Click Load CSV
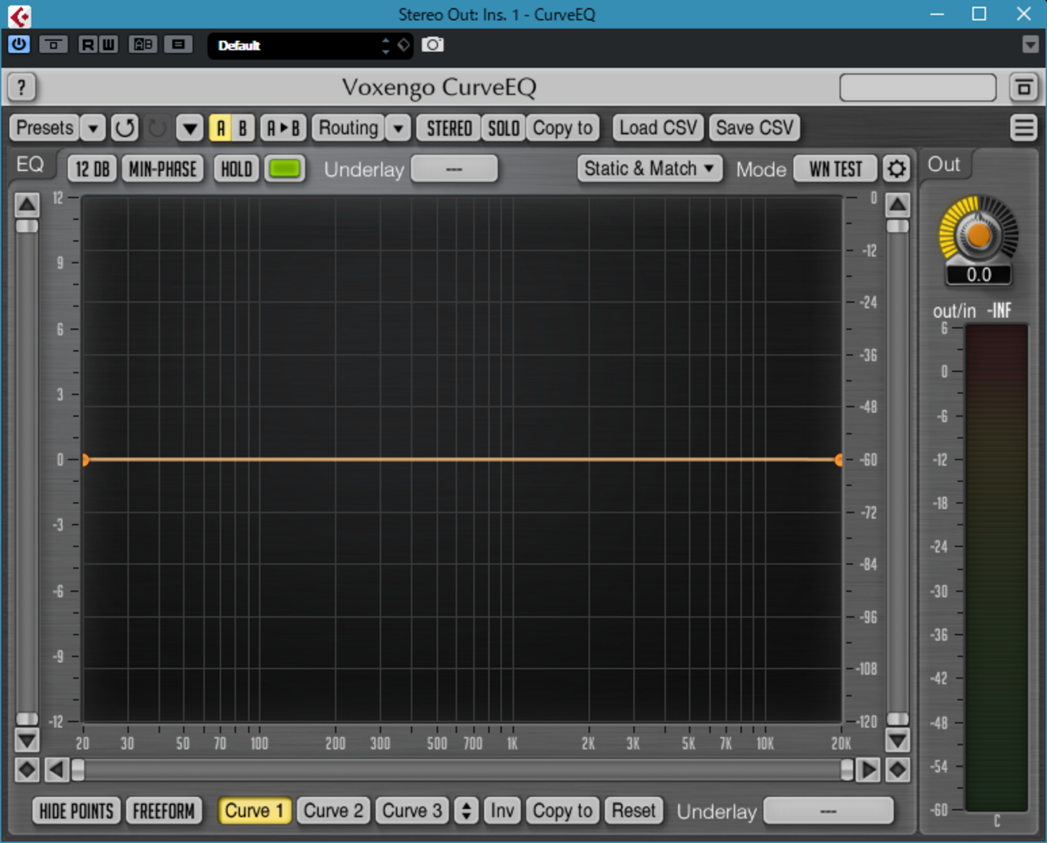 tap(657, 128)
